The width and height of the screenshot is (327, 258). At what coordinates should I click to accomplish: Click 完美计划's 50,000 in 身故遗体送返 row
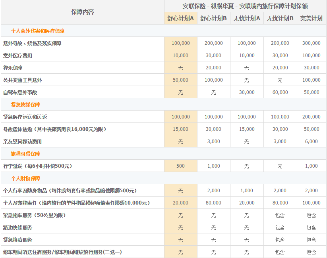(312, 129)
